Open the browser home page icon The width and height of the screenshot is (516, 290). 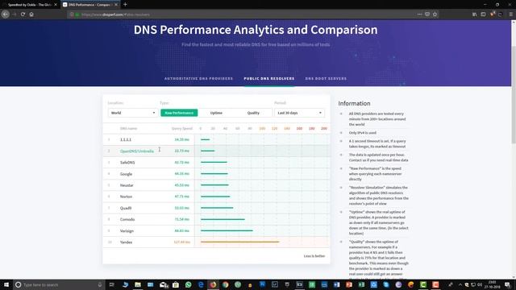point(31,14)
